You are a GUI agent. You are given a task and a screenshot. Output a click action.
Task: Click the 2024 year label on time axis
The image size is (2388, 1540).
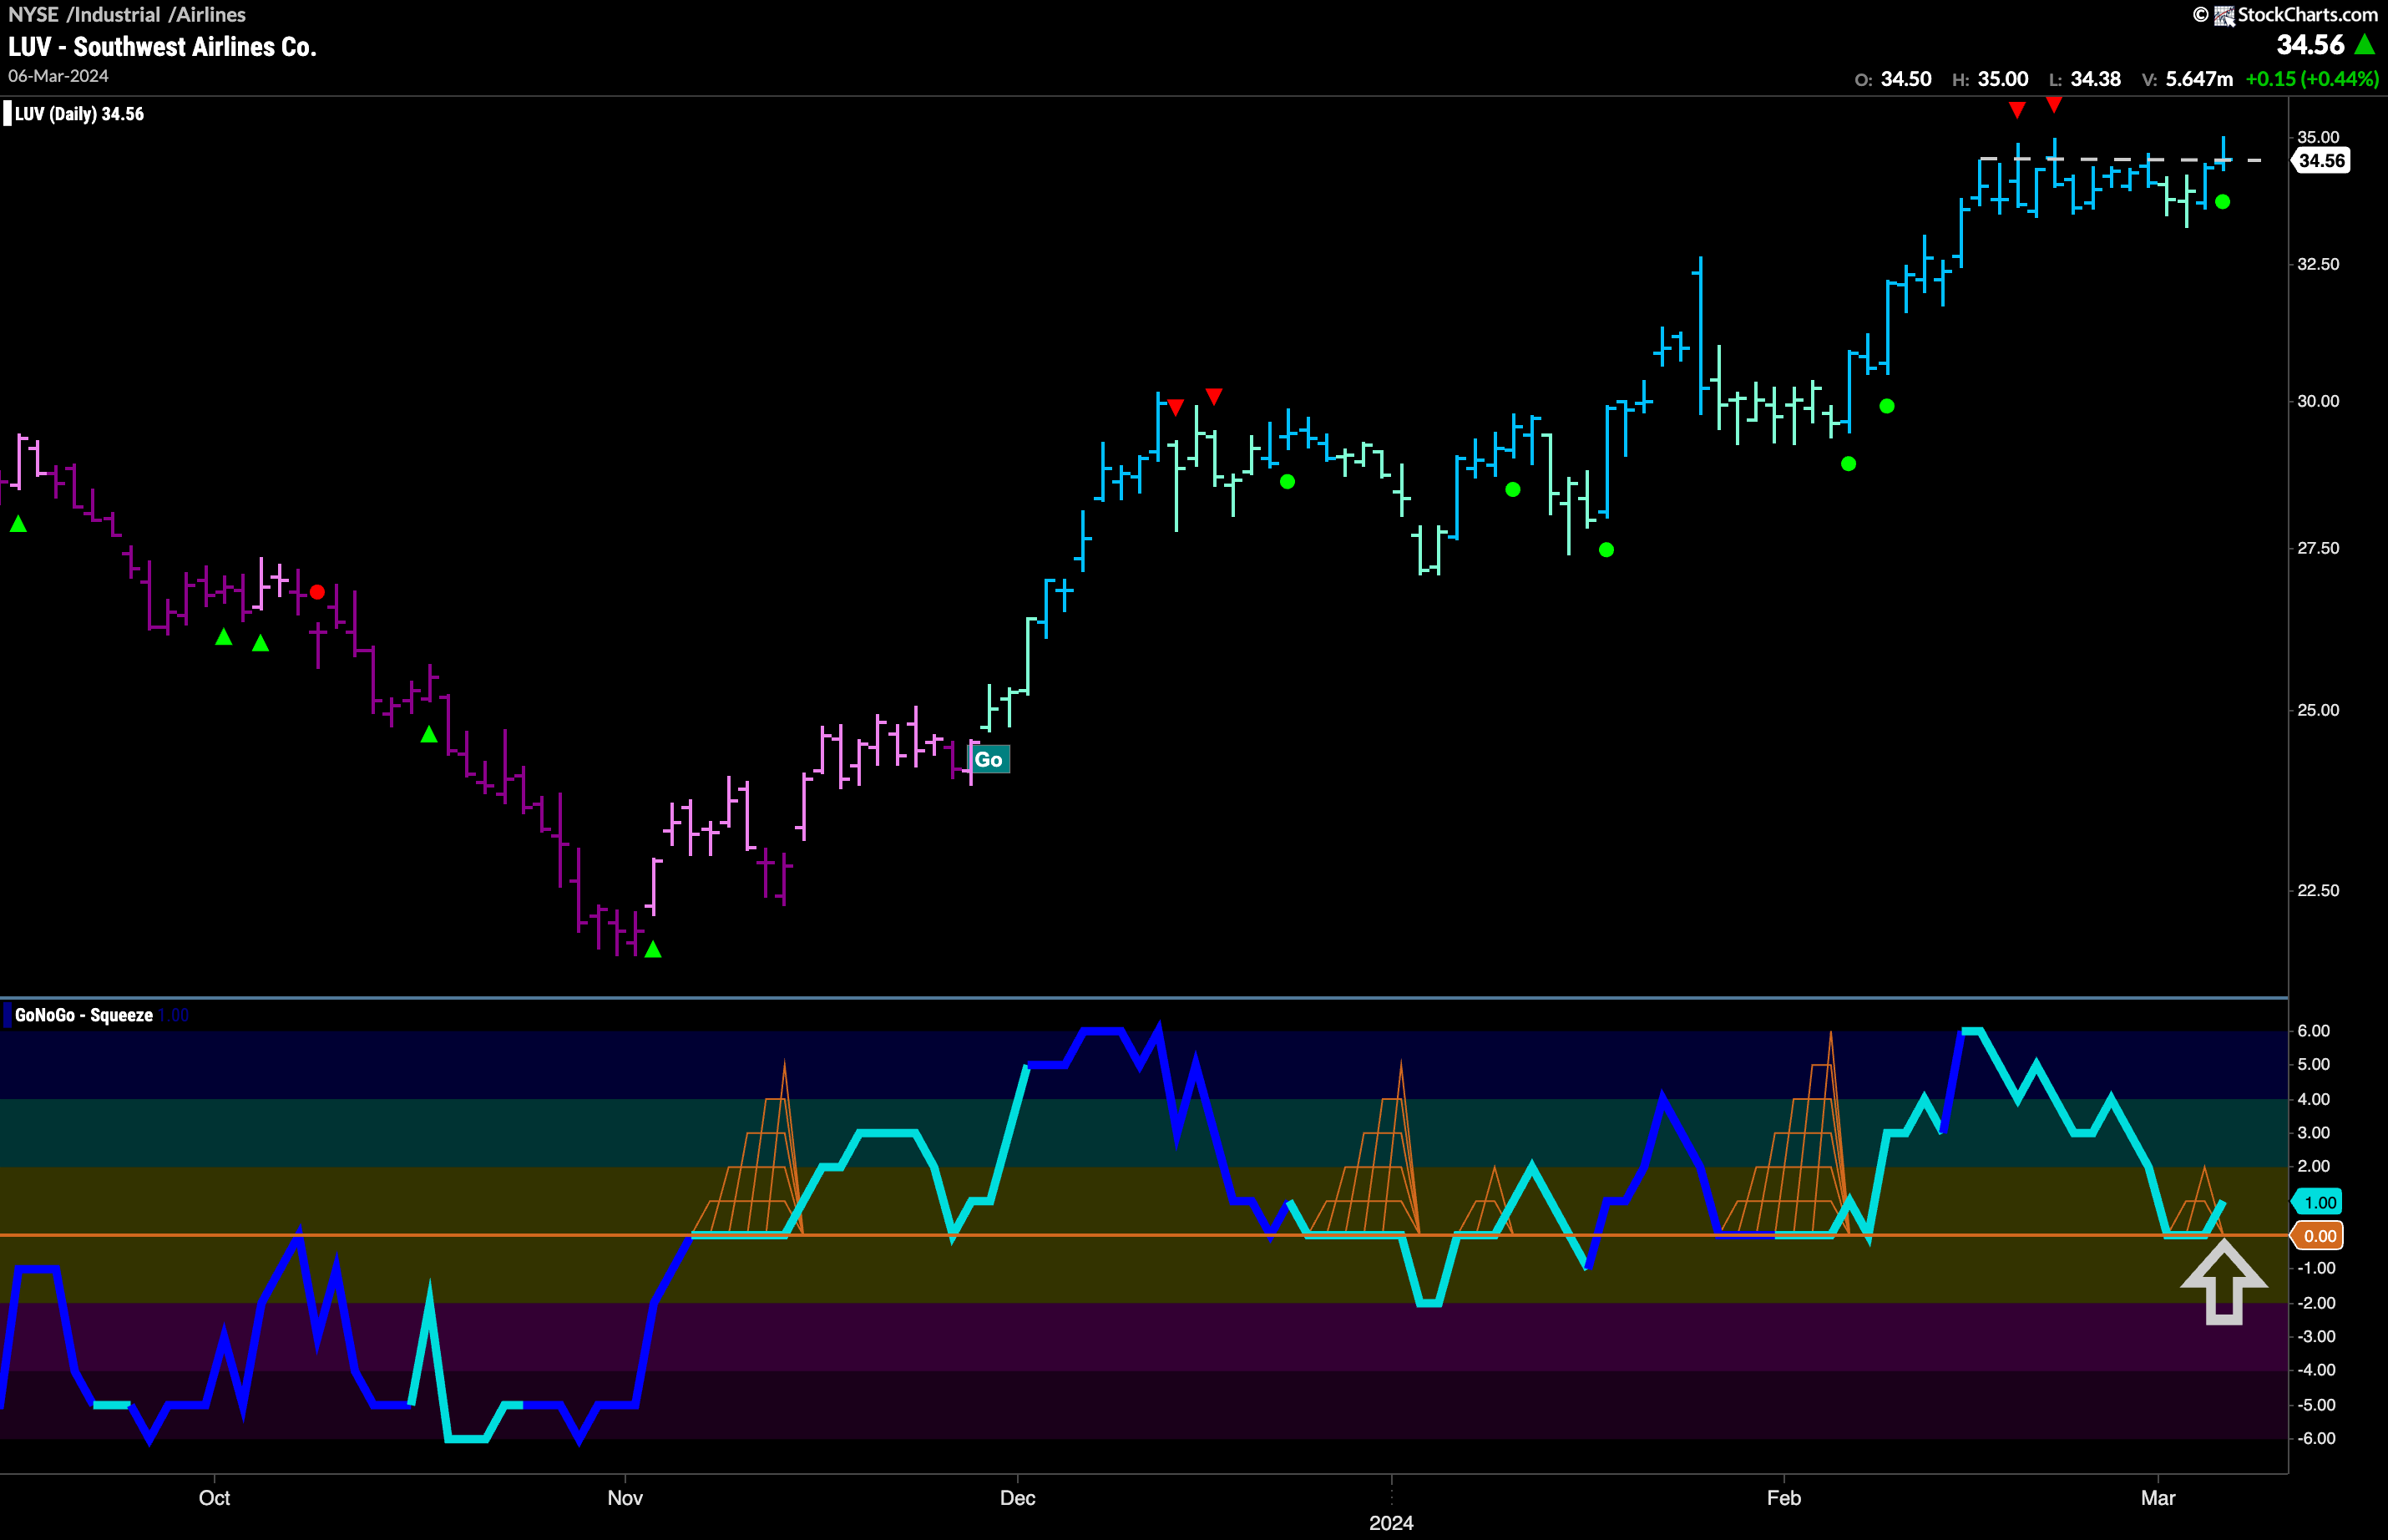1391,1522
